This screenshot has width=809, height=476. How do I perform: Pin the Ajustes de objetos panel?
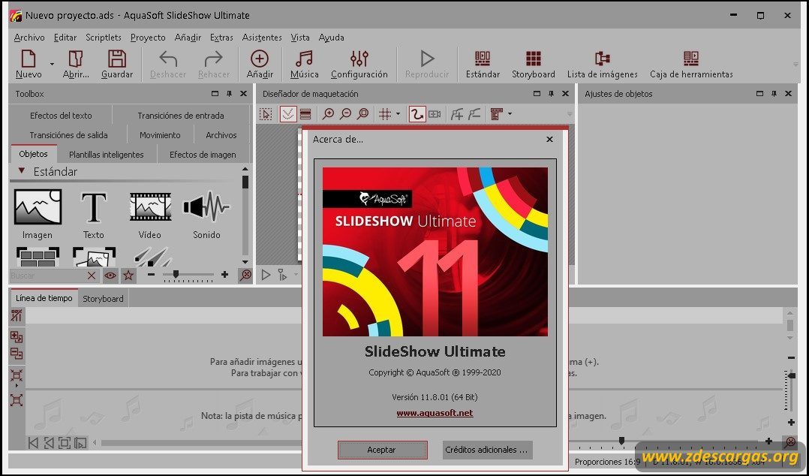pyautogui.click(x=774, y=93)
